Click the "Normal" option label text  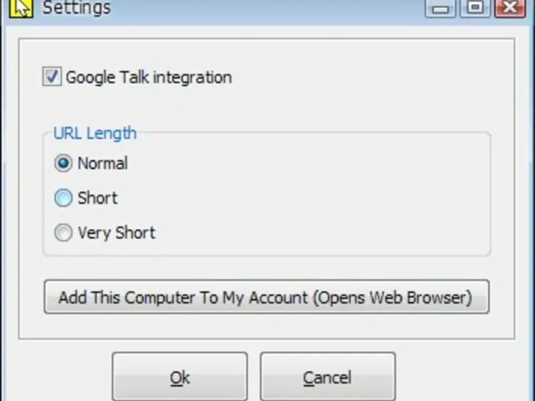click(102, 164)
